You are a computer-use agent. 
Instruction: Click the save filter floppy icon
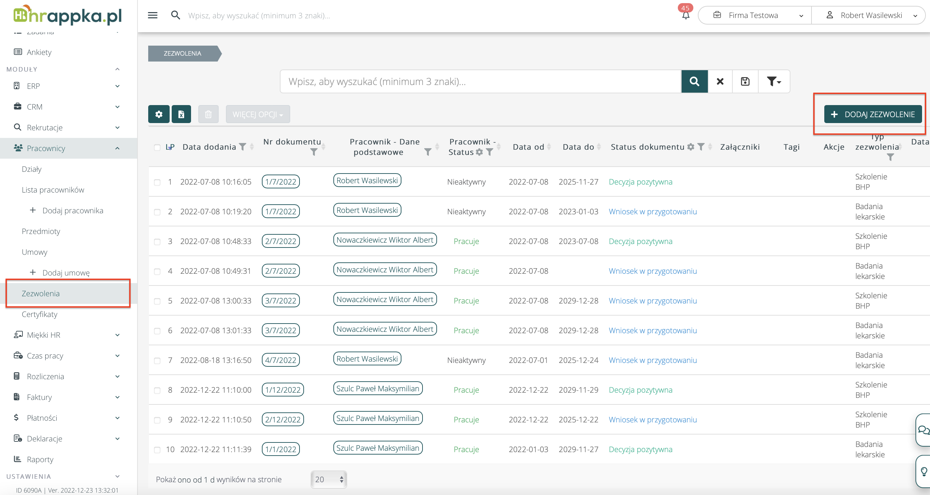pos(745,81)
